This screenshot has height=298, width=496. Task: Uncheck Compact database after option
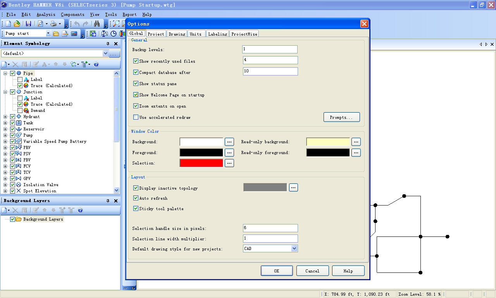coord(136,72)
